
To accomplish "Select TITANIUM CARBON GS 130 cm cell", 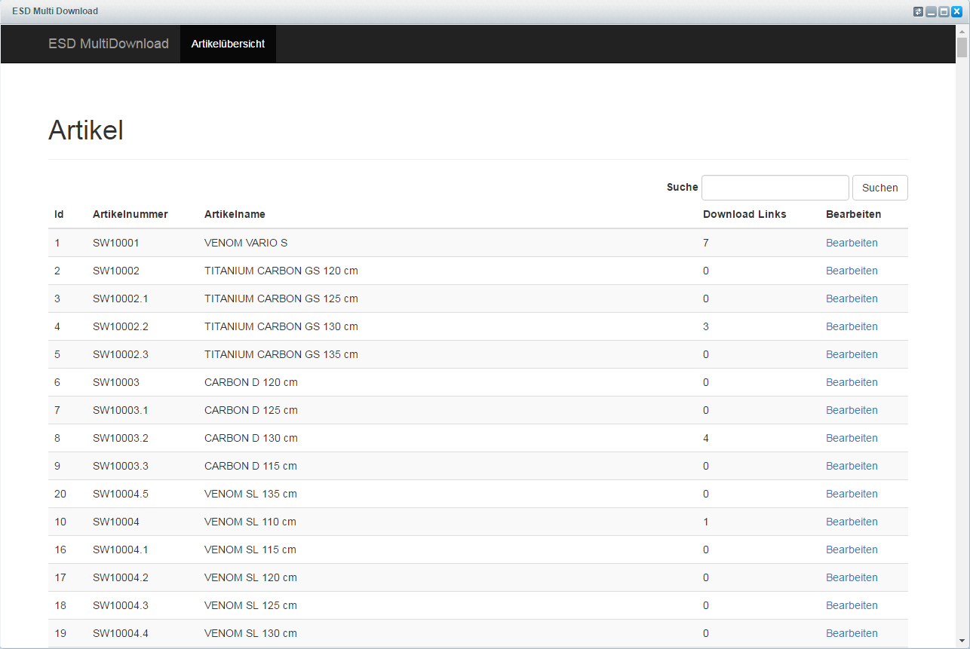I will click(x=281, y=326).
